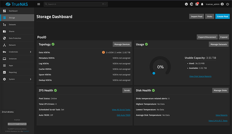Toggle the sidebar with the hamburger menu icon
This screenshot has height=134, width=232.
[x=39, y=4]
